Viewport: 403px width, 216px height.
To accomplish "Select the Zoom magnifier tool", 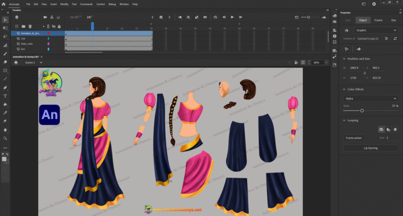I will 5,138.
